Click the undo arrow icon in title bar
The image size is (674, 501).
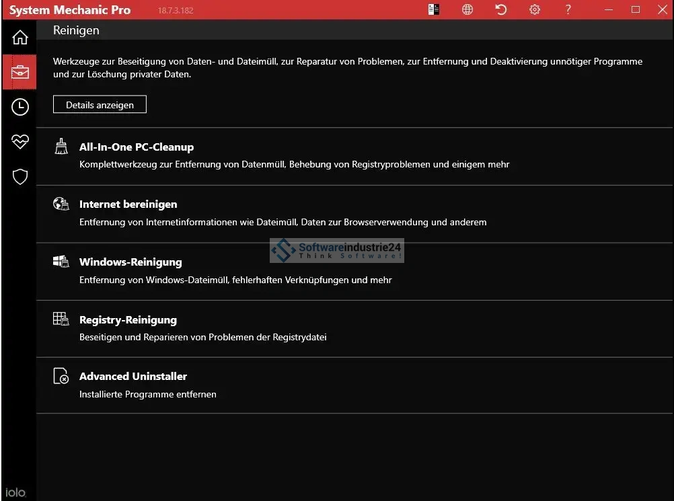(501, 9)
